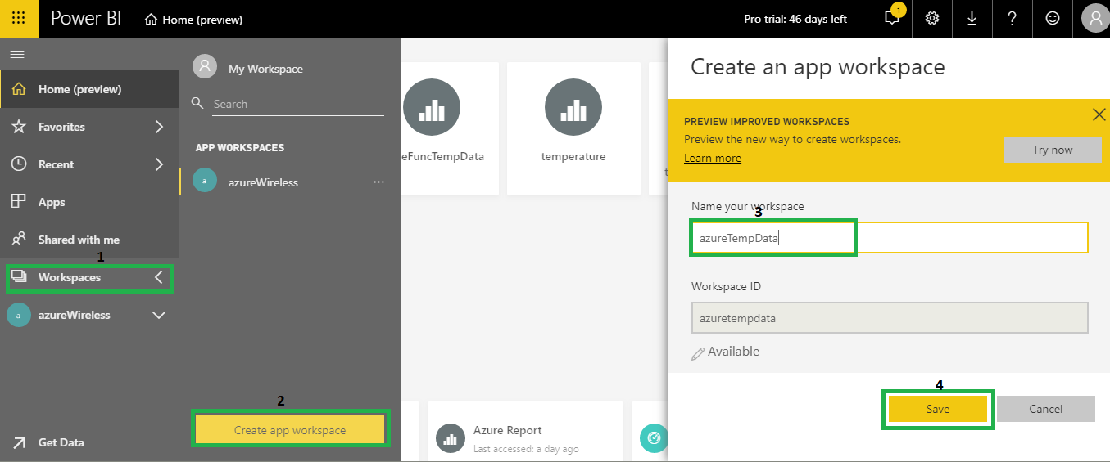Select azureWireless under App Workspaces

pyautogui.click(x=263, y=182)
